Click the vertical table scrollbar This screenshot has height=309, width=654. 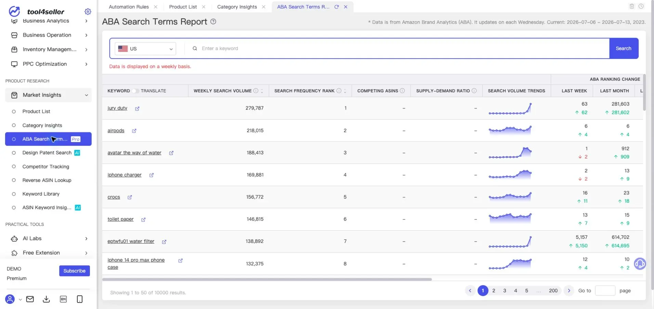coord(644,92)
